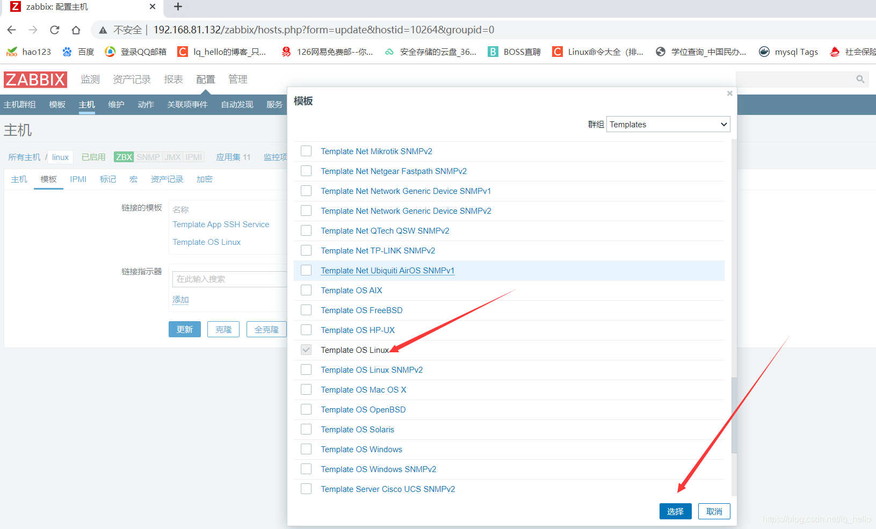The image size is (876, 529).
Task: Open the mysql Tags bookmark
Action: click(x=788, y=52)
